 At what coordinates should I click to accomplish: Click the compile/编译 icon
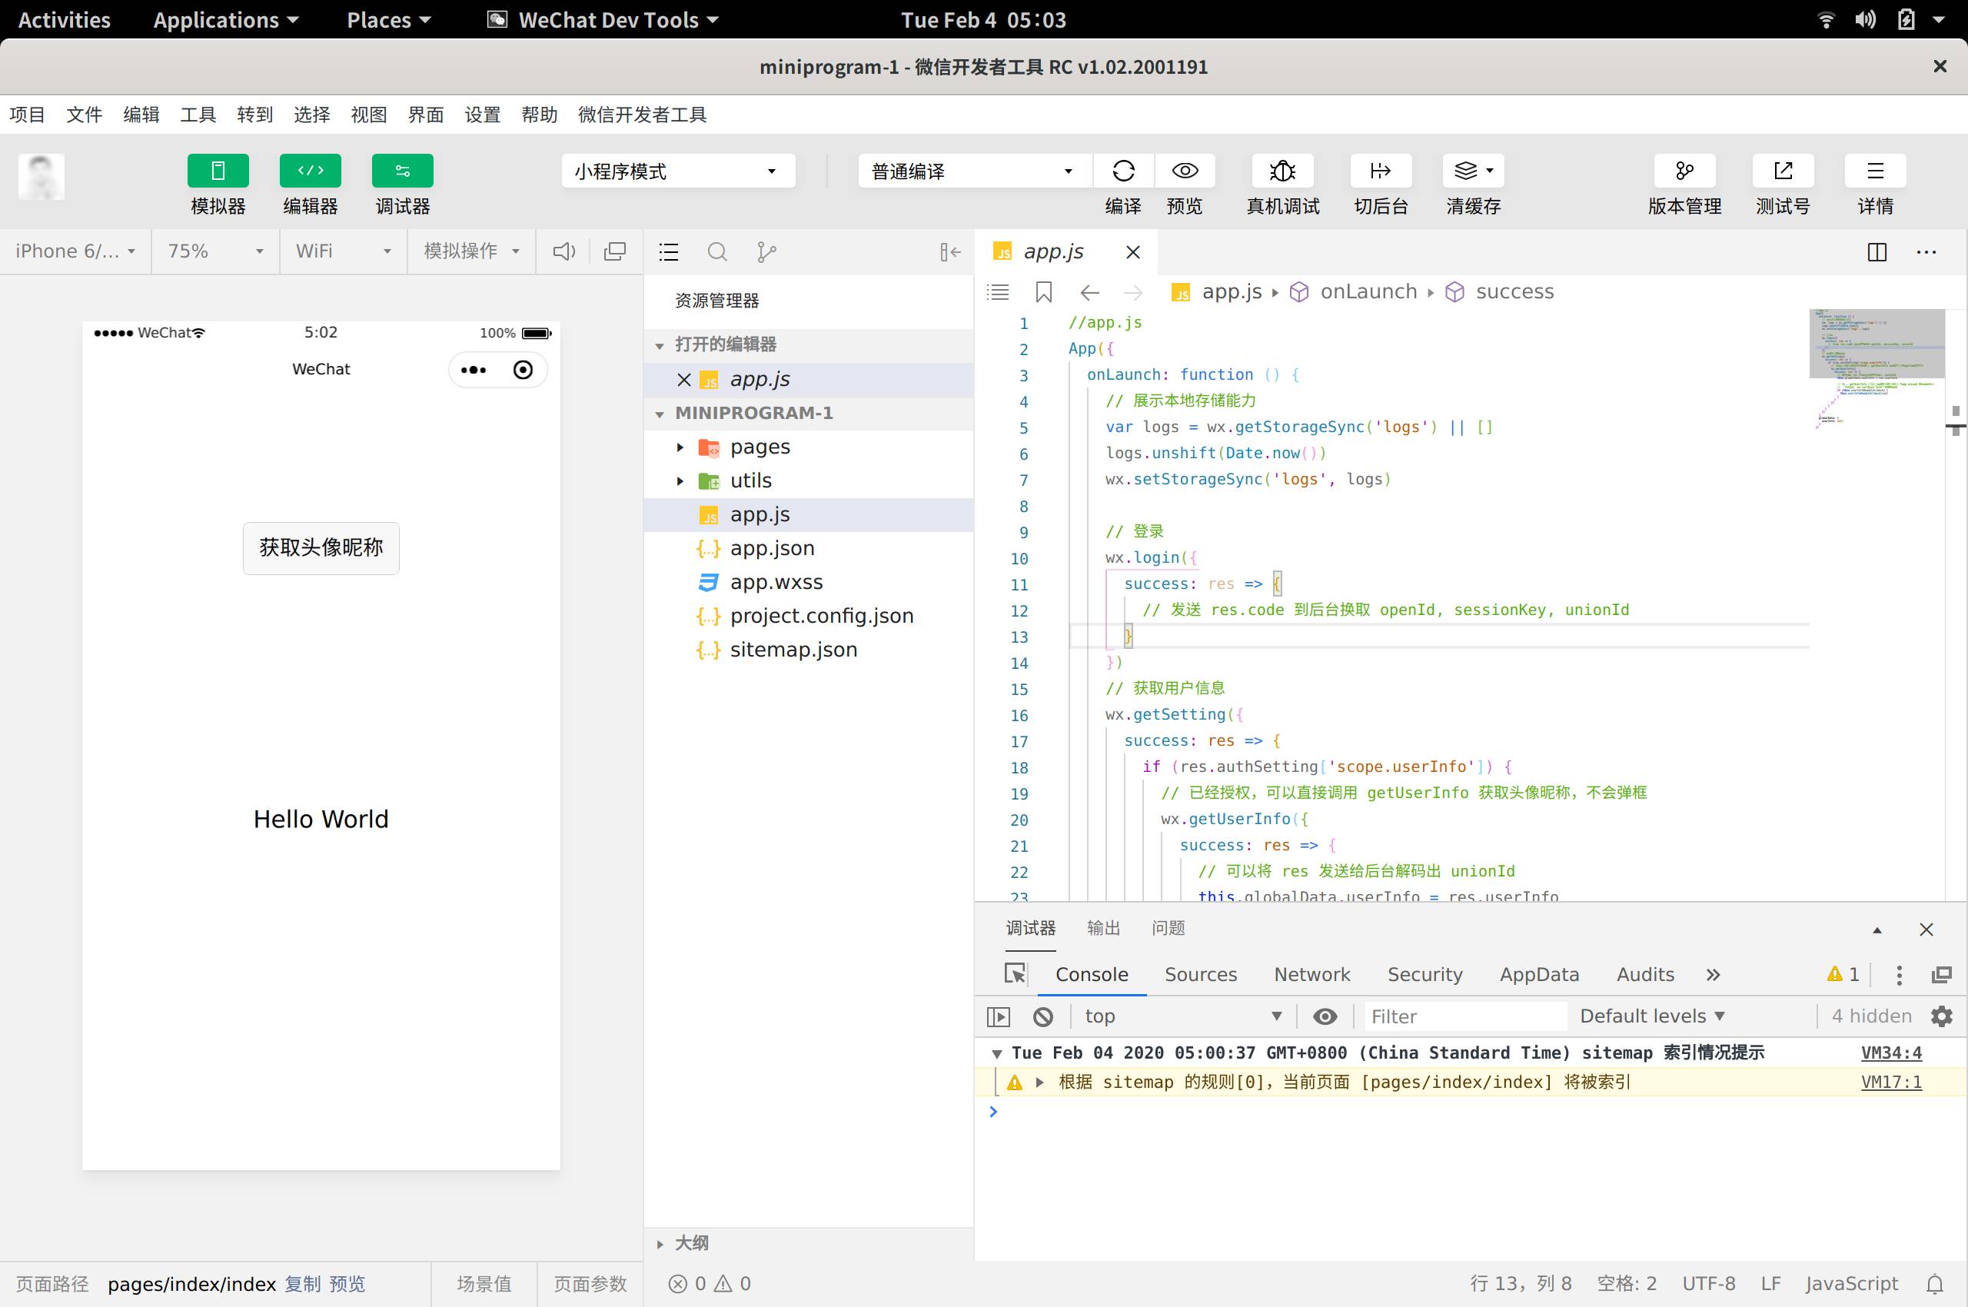pos(1122,171)
